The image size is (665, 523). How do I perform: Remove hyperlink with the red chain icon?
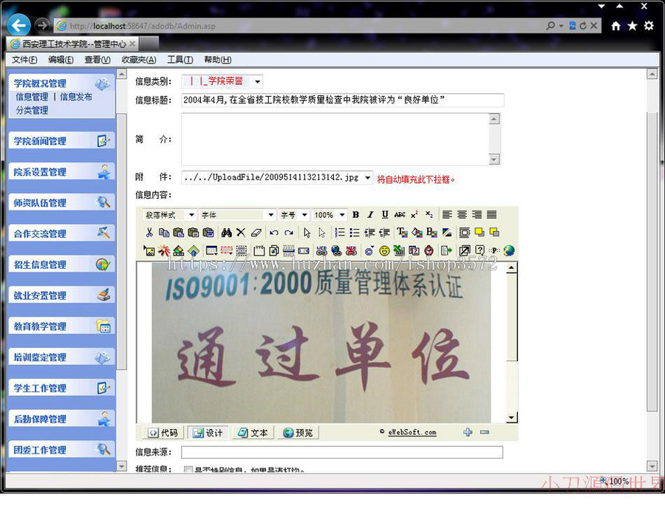pyautogui.click(x=351, y=250)
